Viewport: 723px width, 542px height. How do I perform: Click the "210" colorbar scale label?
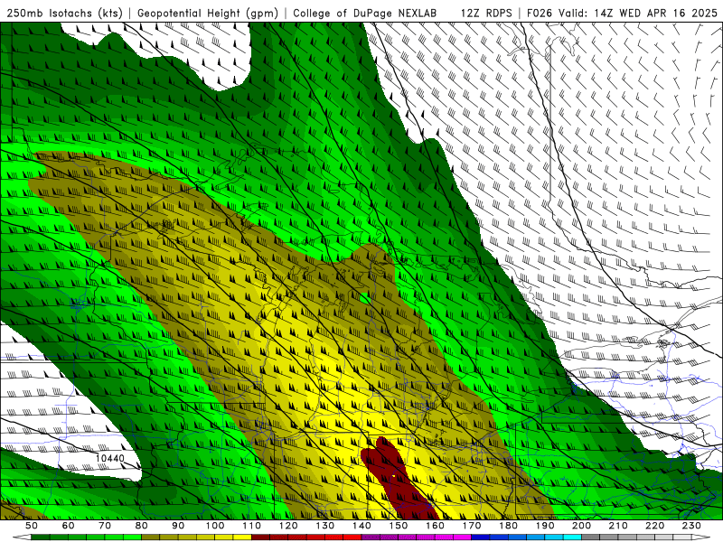618,526
